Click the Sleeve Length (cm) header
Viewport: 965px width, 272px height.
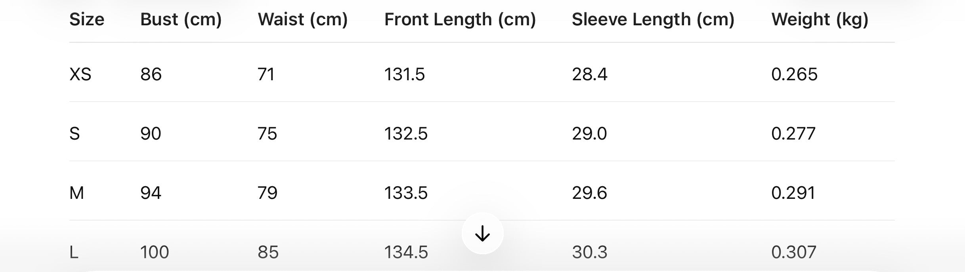pos(653,19)
